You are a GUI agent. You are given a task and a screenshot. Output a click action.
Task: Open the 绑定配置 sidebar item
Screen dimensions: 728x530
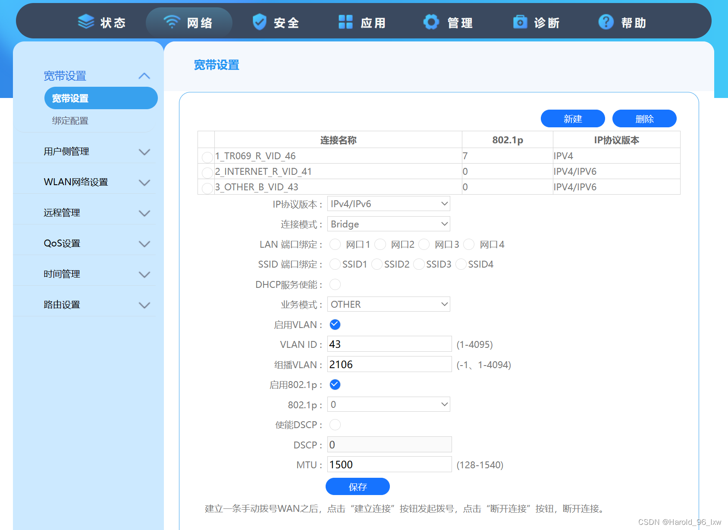[x=70, y=121]
